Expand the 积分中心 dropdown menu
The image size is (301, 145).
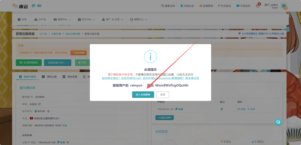click(x=86, y=19)
